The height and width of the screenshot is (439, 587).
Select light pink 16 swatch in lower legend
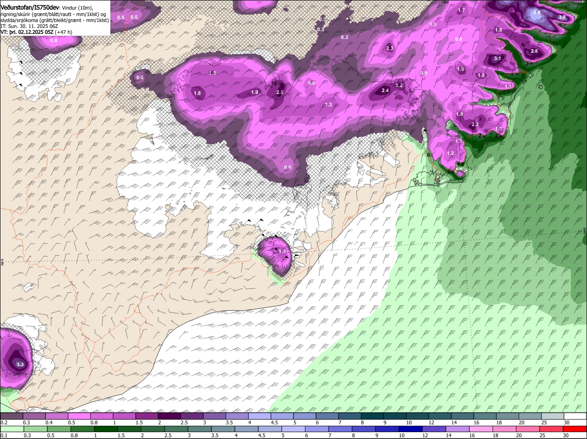481,429
